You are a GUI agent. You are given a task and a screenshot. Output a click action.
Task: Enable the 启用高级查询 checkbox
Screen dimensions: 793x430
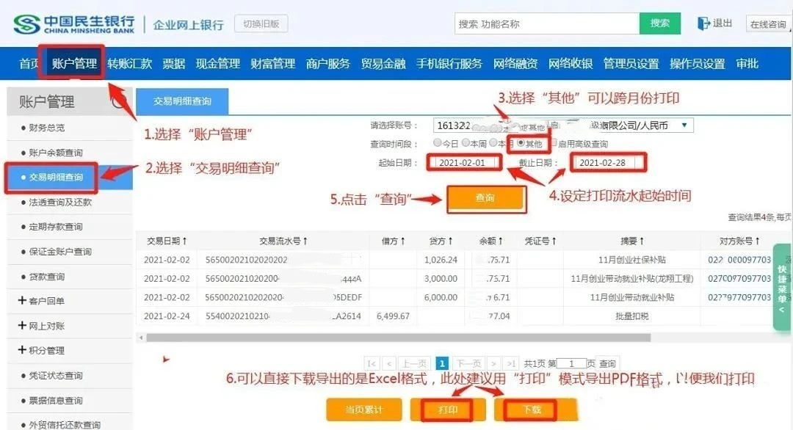554,143
